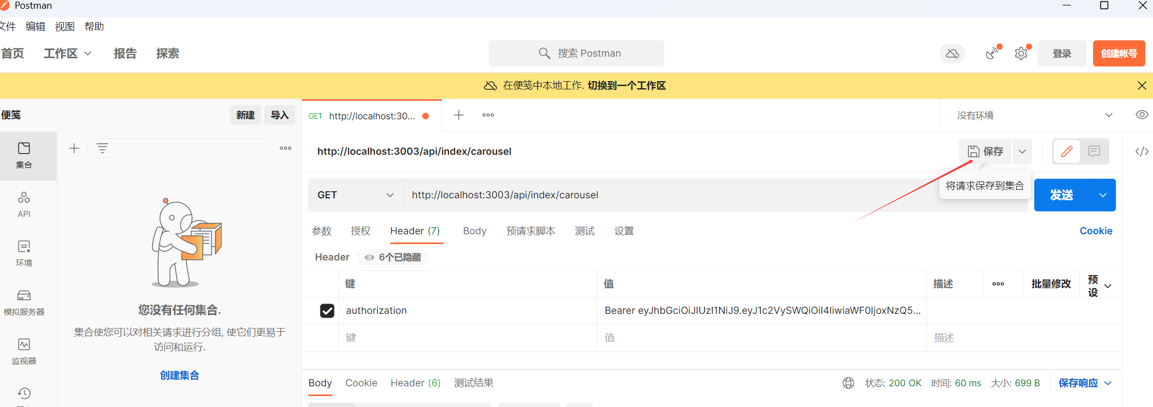Open settings gear icon in header
This screenshot has width=1153, height=407.
(1021, 53)
